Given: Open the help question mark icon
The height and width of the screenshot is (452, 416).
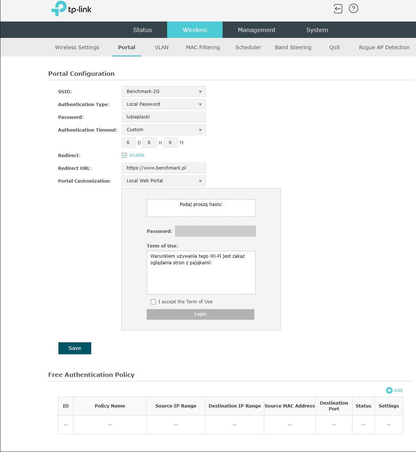Looking at the screenshot, I should point(354,8).
